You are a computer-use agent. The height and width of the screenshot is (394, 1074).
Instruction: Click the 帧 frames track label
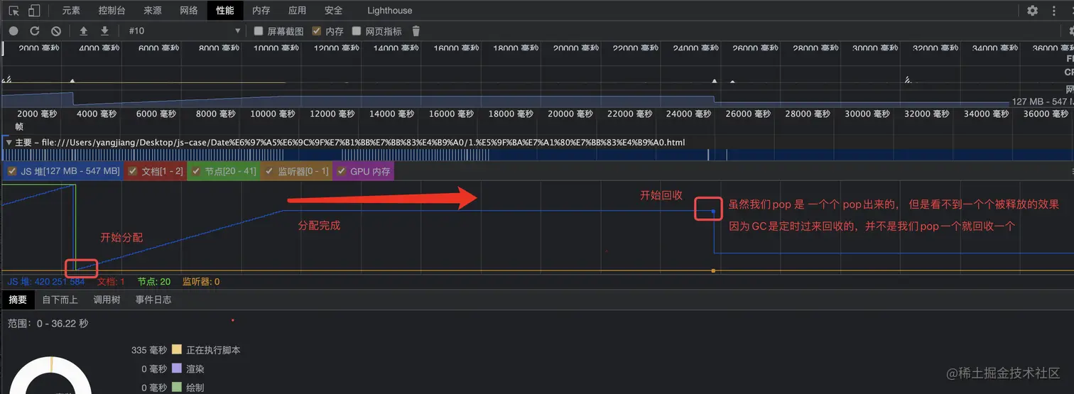click(19, 126)
